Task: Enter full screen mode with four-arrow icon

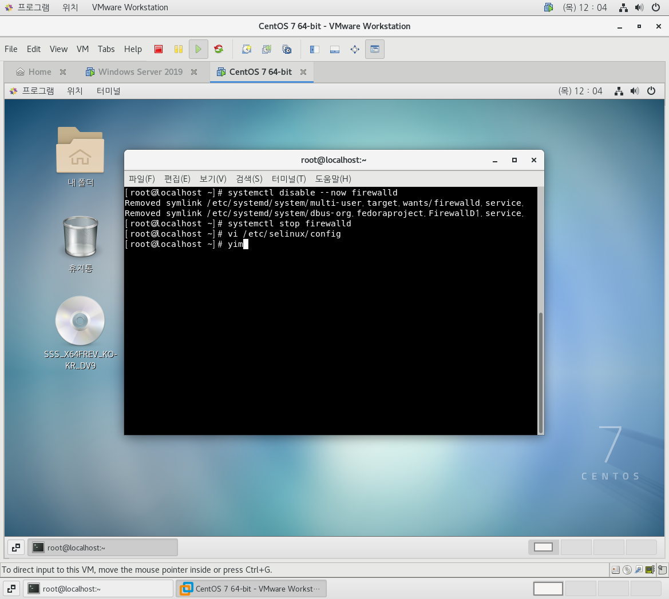Action: [355, 49]
